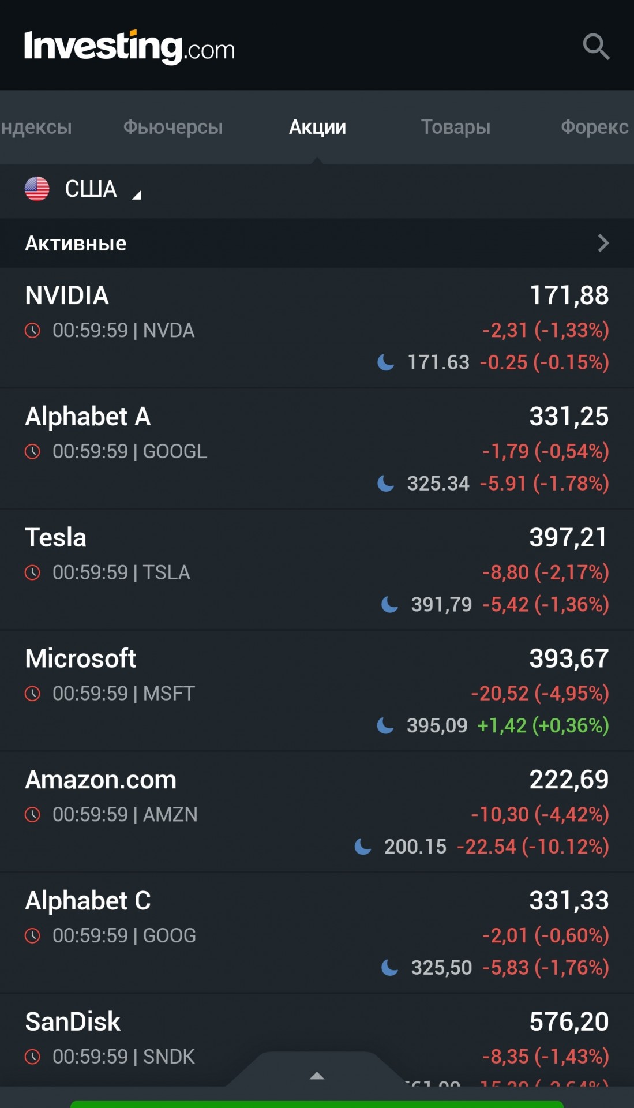Open the Tesla stock name
This screenshot has height=1108, width=634.
56,537
